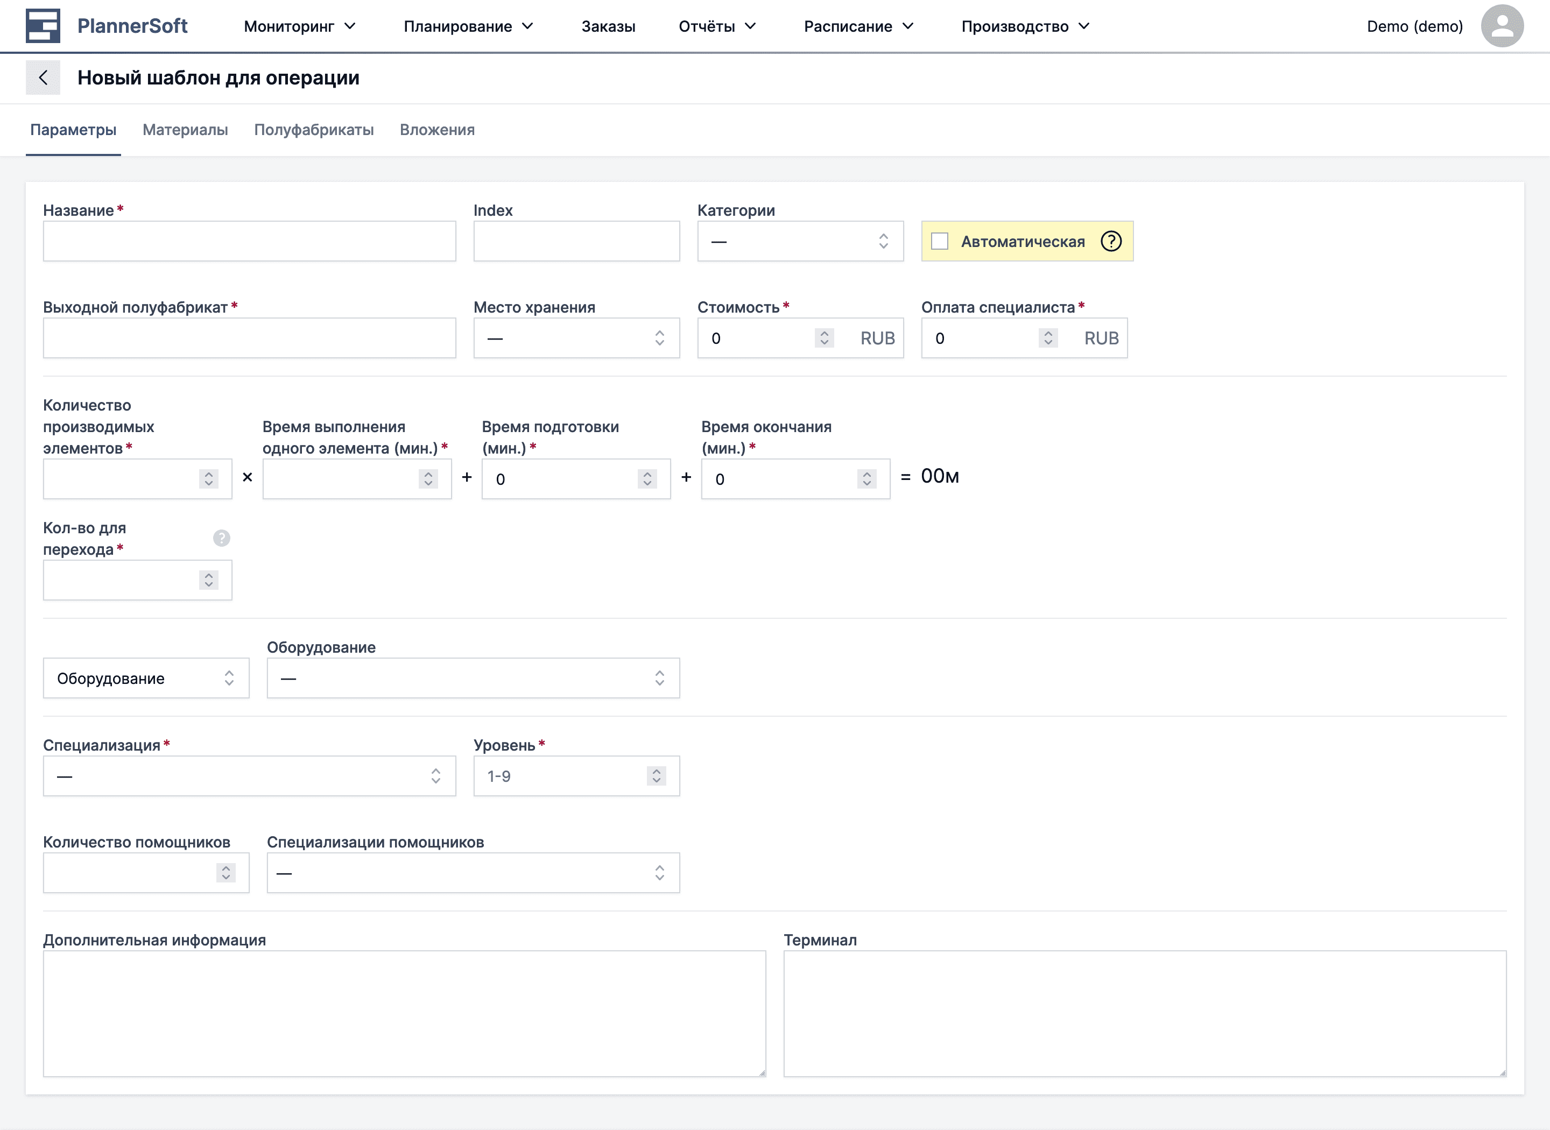Switch to the Полуфабрикаты tab
1550x1130 pixels.
(x=313, y=130)
